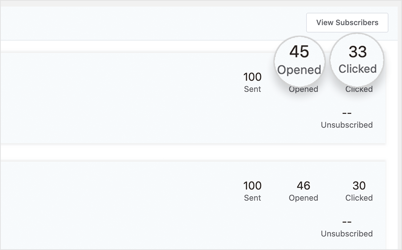Click the 100 Sent stat in first campaign
The width and height of the screenshot is (402, 250).
pyautogui.click(x=252, y=77)
